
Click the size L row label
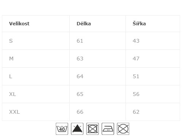[x=11, y=76]
